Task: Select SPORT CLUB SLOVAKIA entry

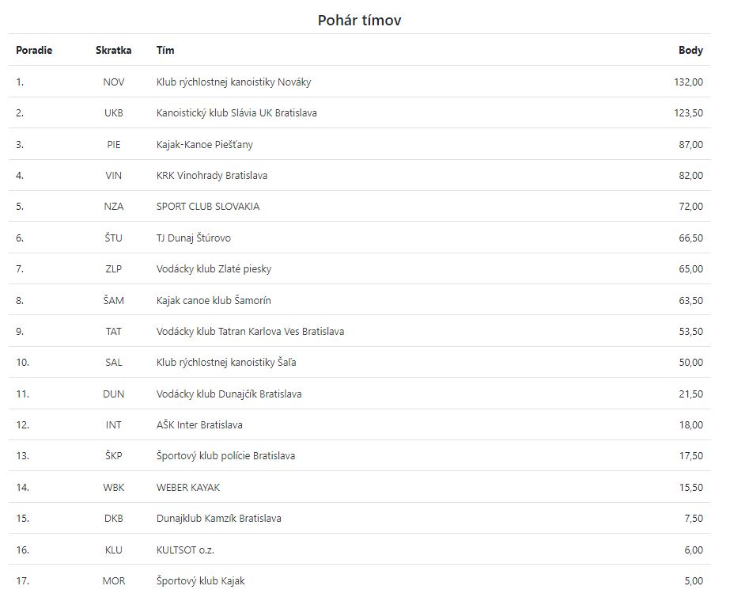Action: pos(208,207)
